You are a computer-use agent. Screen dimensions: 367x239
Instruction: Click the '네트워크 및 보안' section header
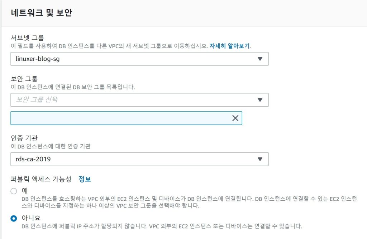42,13
